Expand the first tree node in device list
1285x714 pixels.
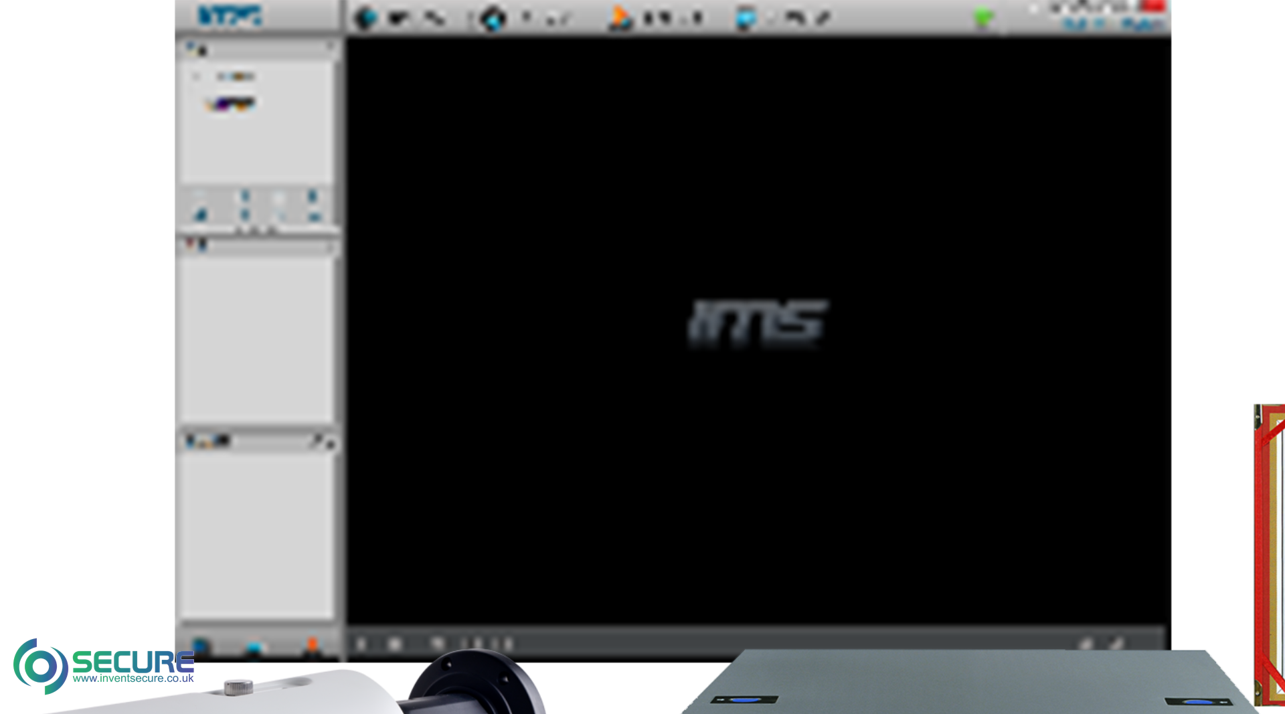[x=196, y=77]
